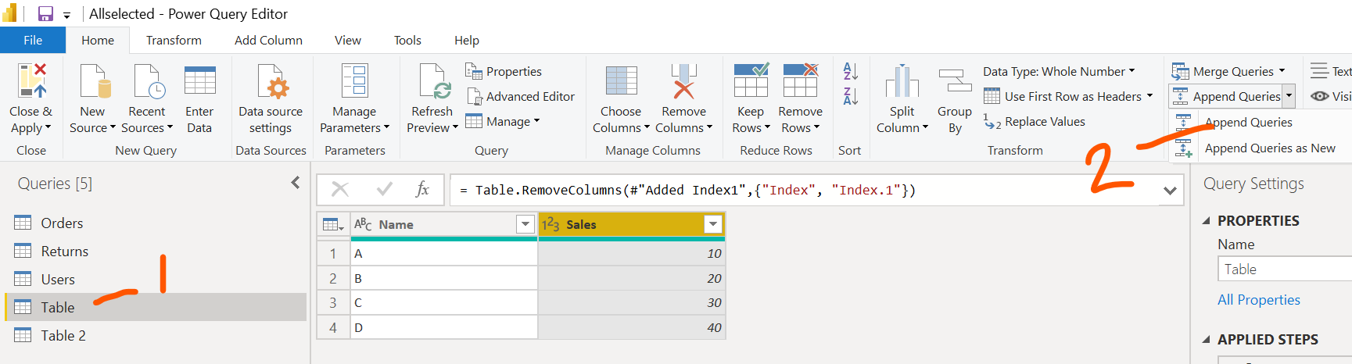Select the cell with Sales value 30
This screenshot has height=364, width=1352.
point(632,302)
